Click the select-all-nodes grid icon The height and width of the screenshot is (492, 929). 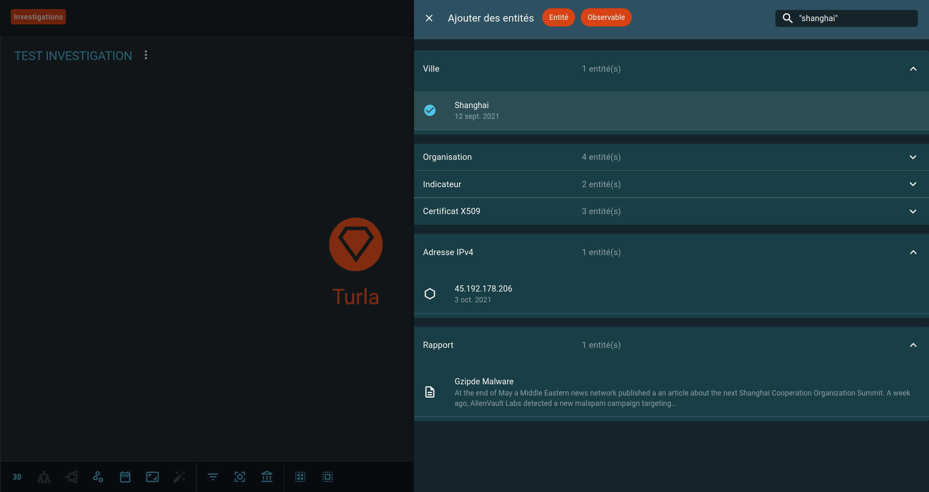tap(300, 477)
